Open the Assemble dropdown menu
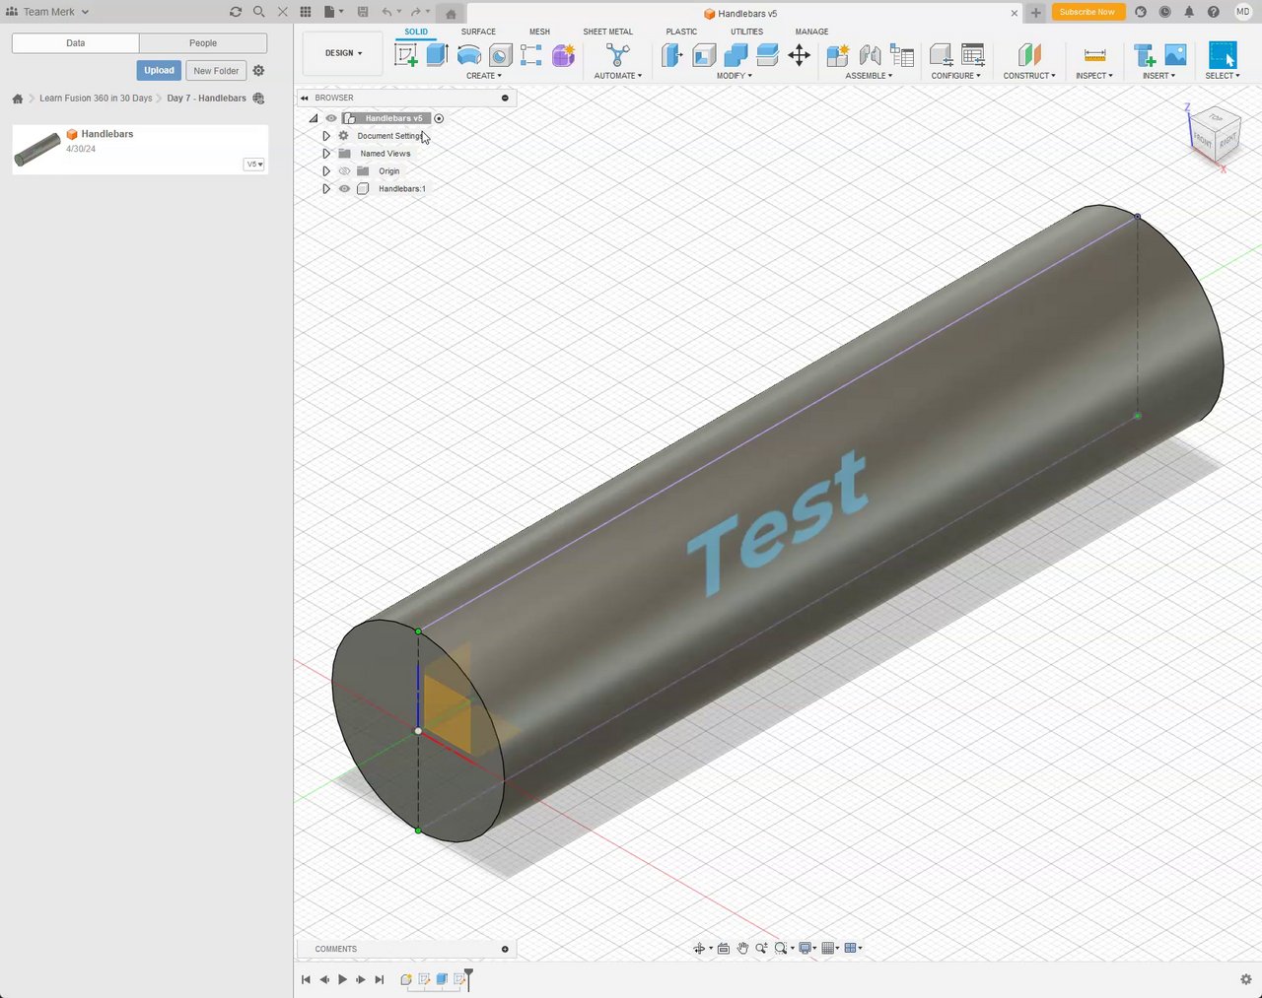The image size is (1262, 998). [869, 76]
